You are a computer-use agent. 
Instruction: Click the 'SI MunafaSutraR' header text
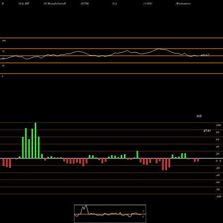55,4
